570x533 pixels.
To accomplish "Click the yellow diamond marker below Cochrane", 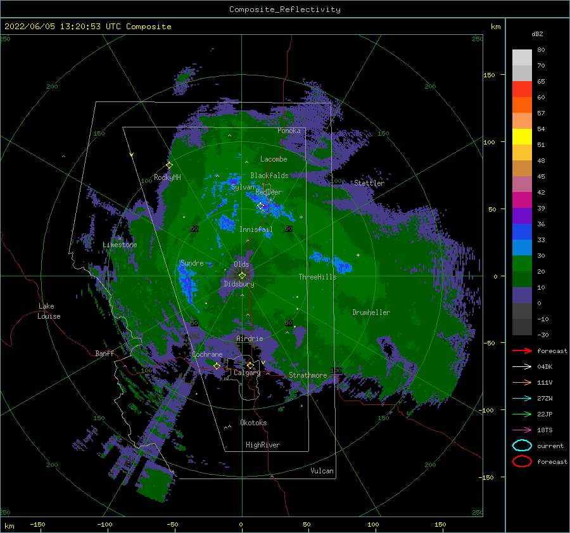I will (x=217, y=366).
